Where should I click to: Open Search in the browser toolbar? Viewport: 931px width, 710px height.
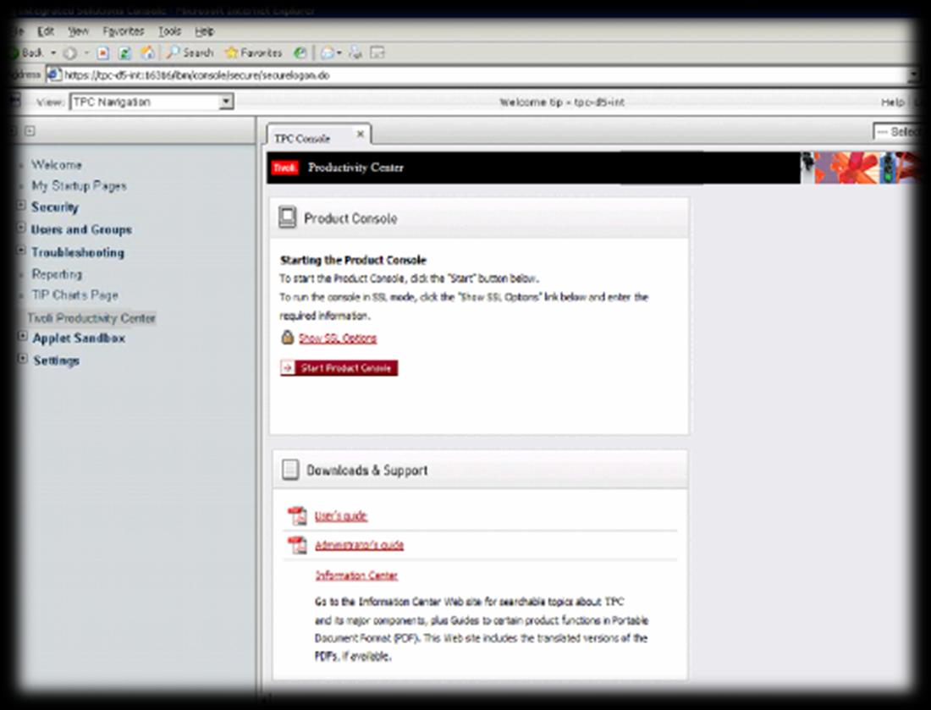pyautogui.click(x=190, y=52)
